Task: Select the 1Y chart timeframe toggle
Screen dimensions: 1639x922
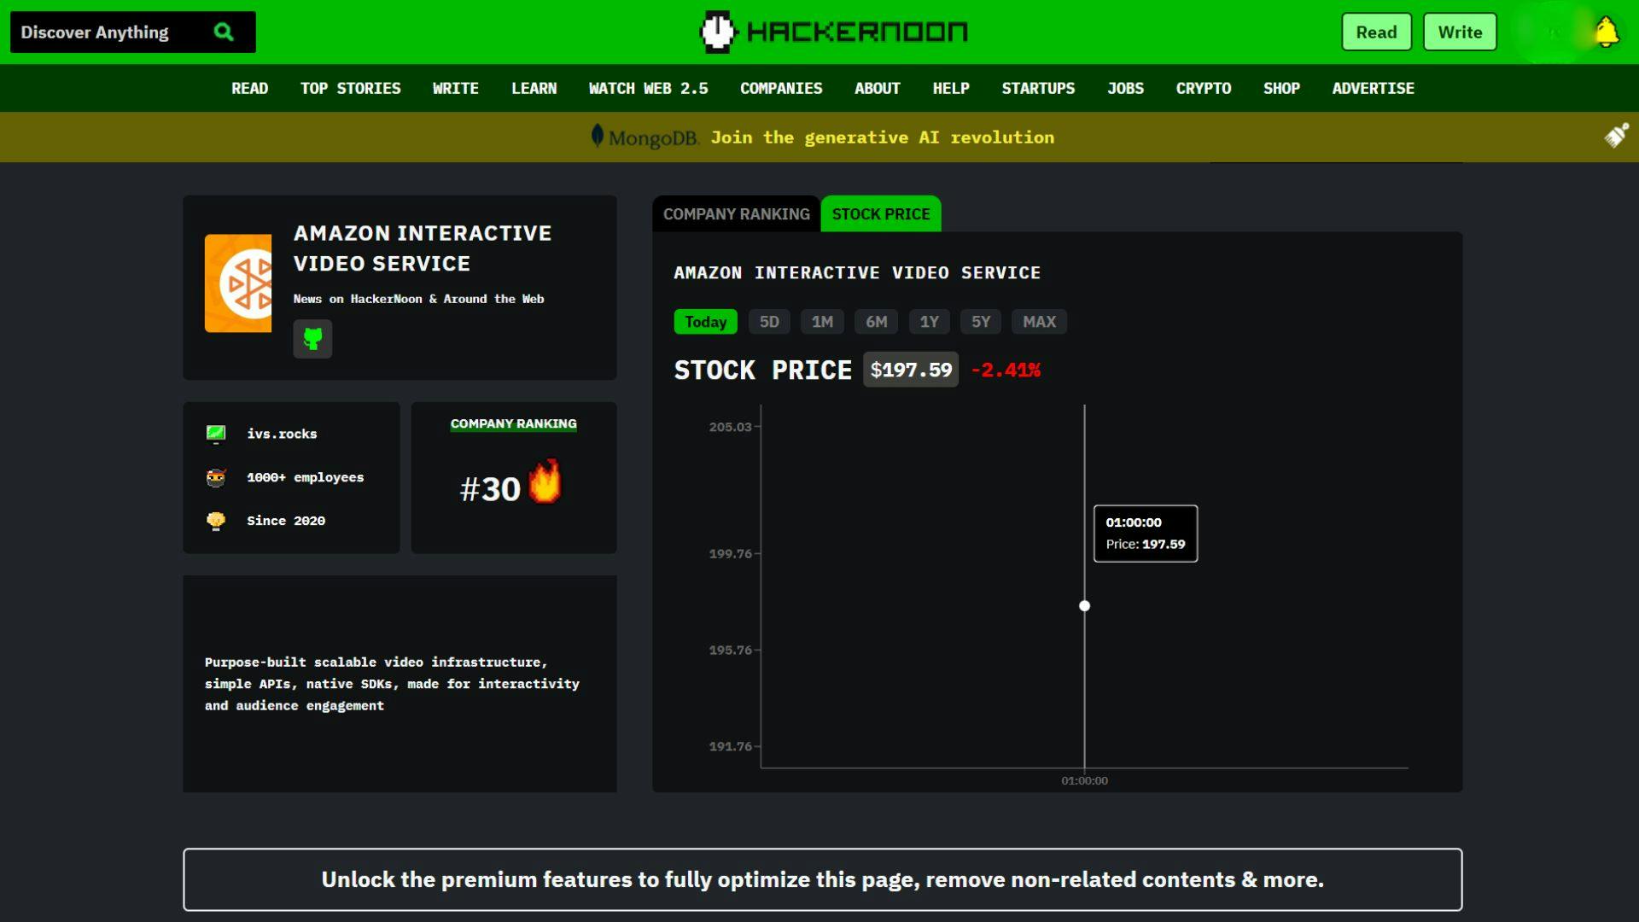Action: (930, 322)
